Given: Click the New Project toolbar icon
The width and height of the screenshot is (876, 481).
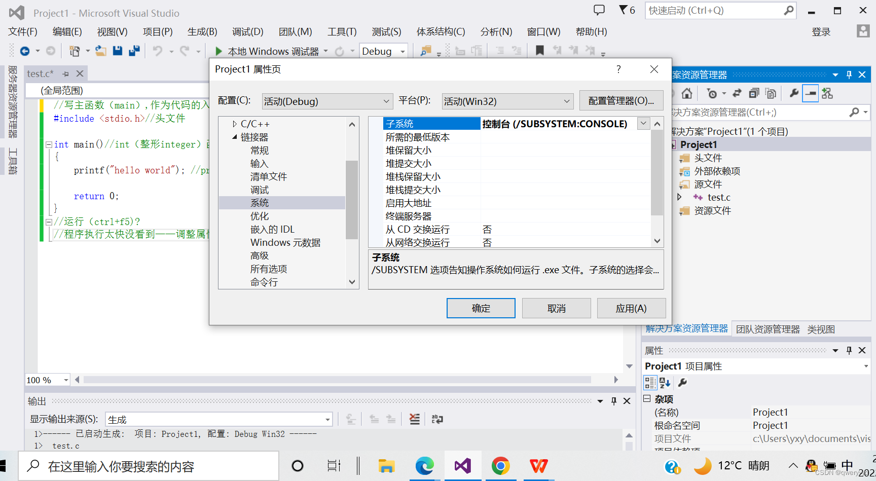Looking at the screenshot, I should [x=75, y=51].
